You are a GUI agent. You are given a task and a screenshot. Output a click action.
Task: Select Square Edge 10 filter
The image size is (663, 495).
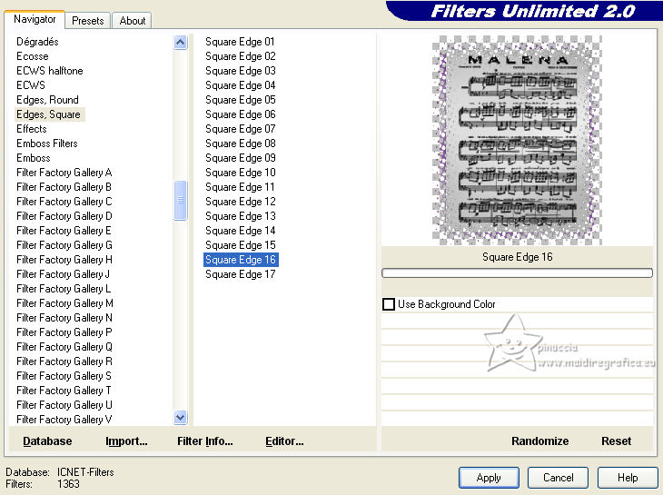pos(240,173)
